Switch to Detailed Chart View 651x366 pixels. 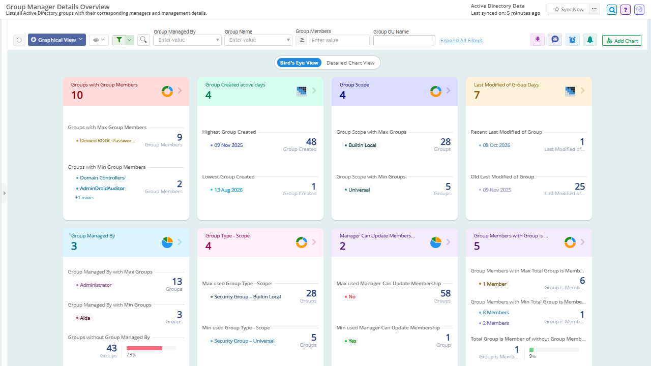(350, 63)
